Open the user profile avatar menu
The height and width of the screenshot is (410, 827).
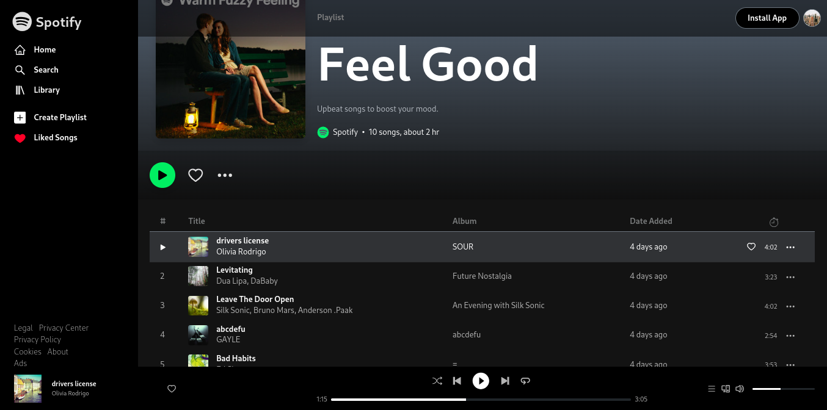812,18
